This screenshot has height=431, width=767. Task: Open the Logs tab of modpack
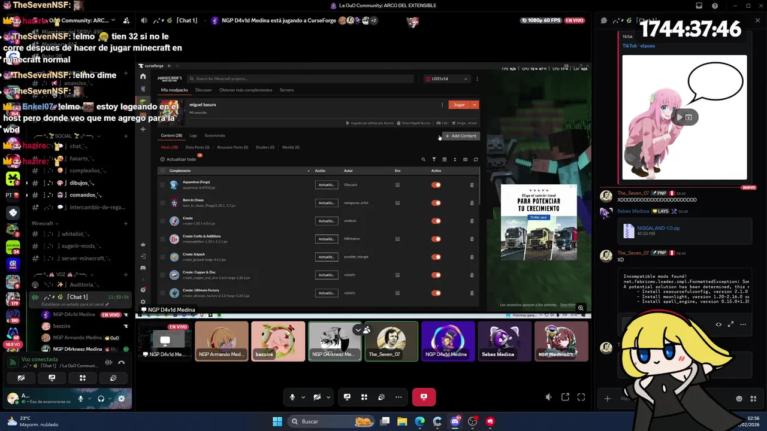pos(193,135)
